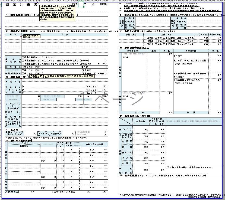Tick 申請中 in the 知的財産権等 row

coord(83,74)
